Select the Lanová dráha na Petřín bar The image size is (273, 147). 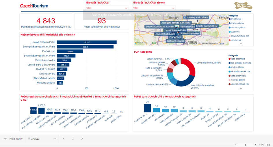pyautogui.click(x=87, y=42)
